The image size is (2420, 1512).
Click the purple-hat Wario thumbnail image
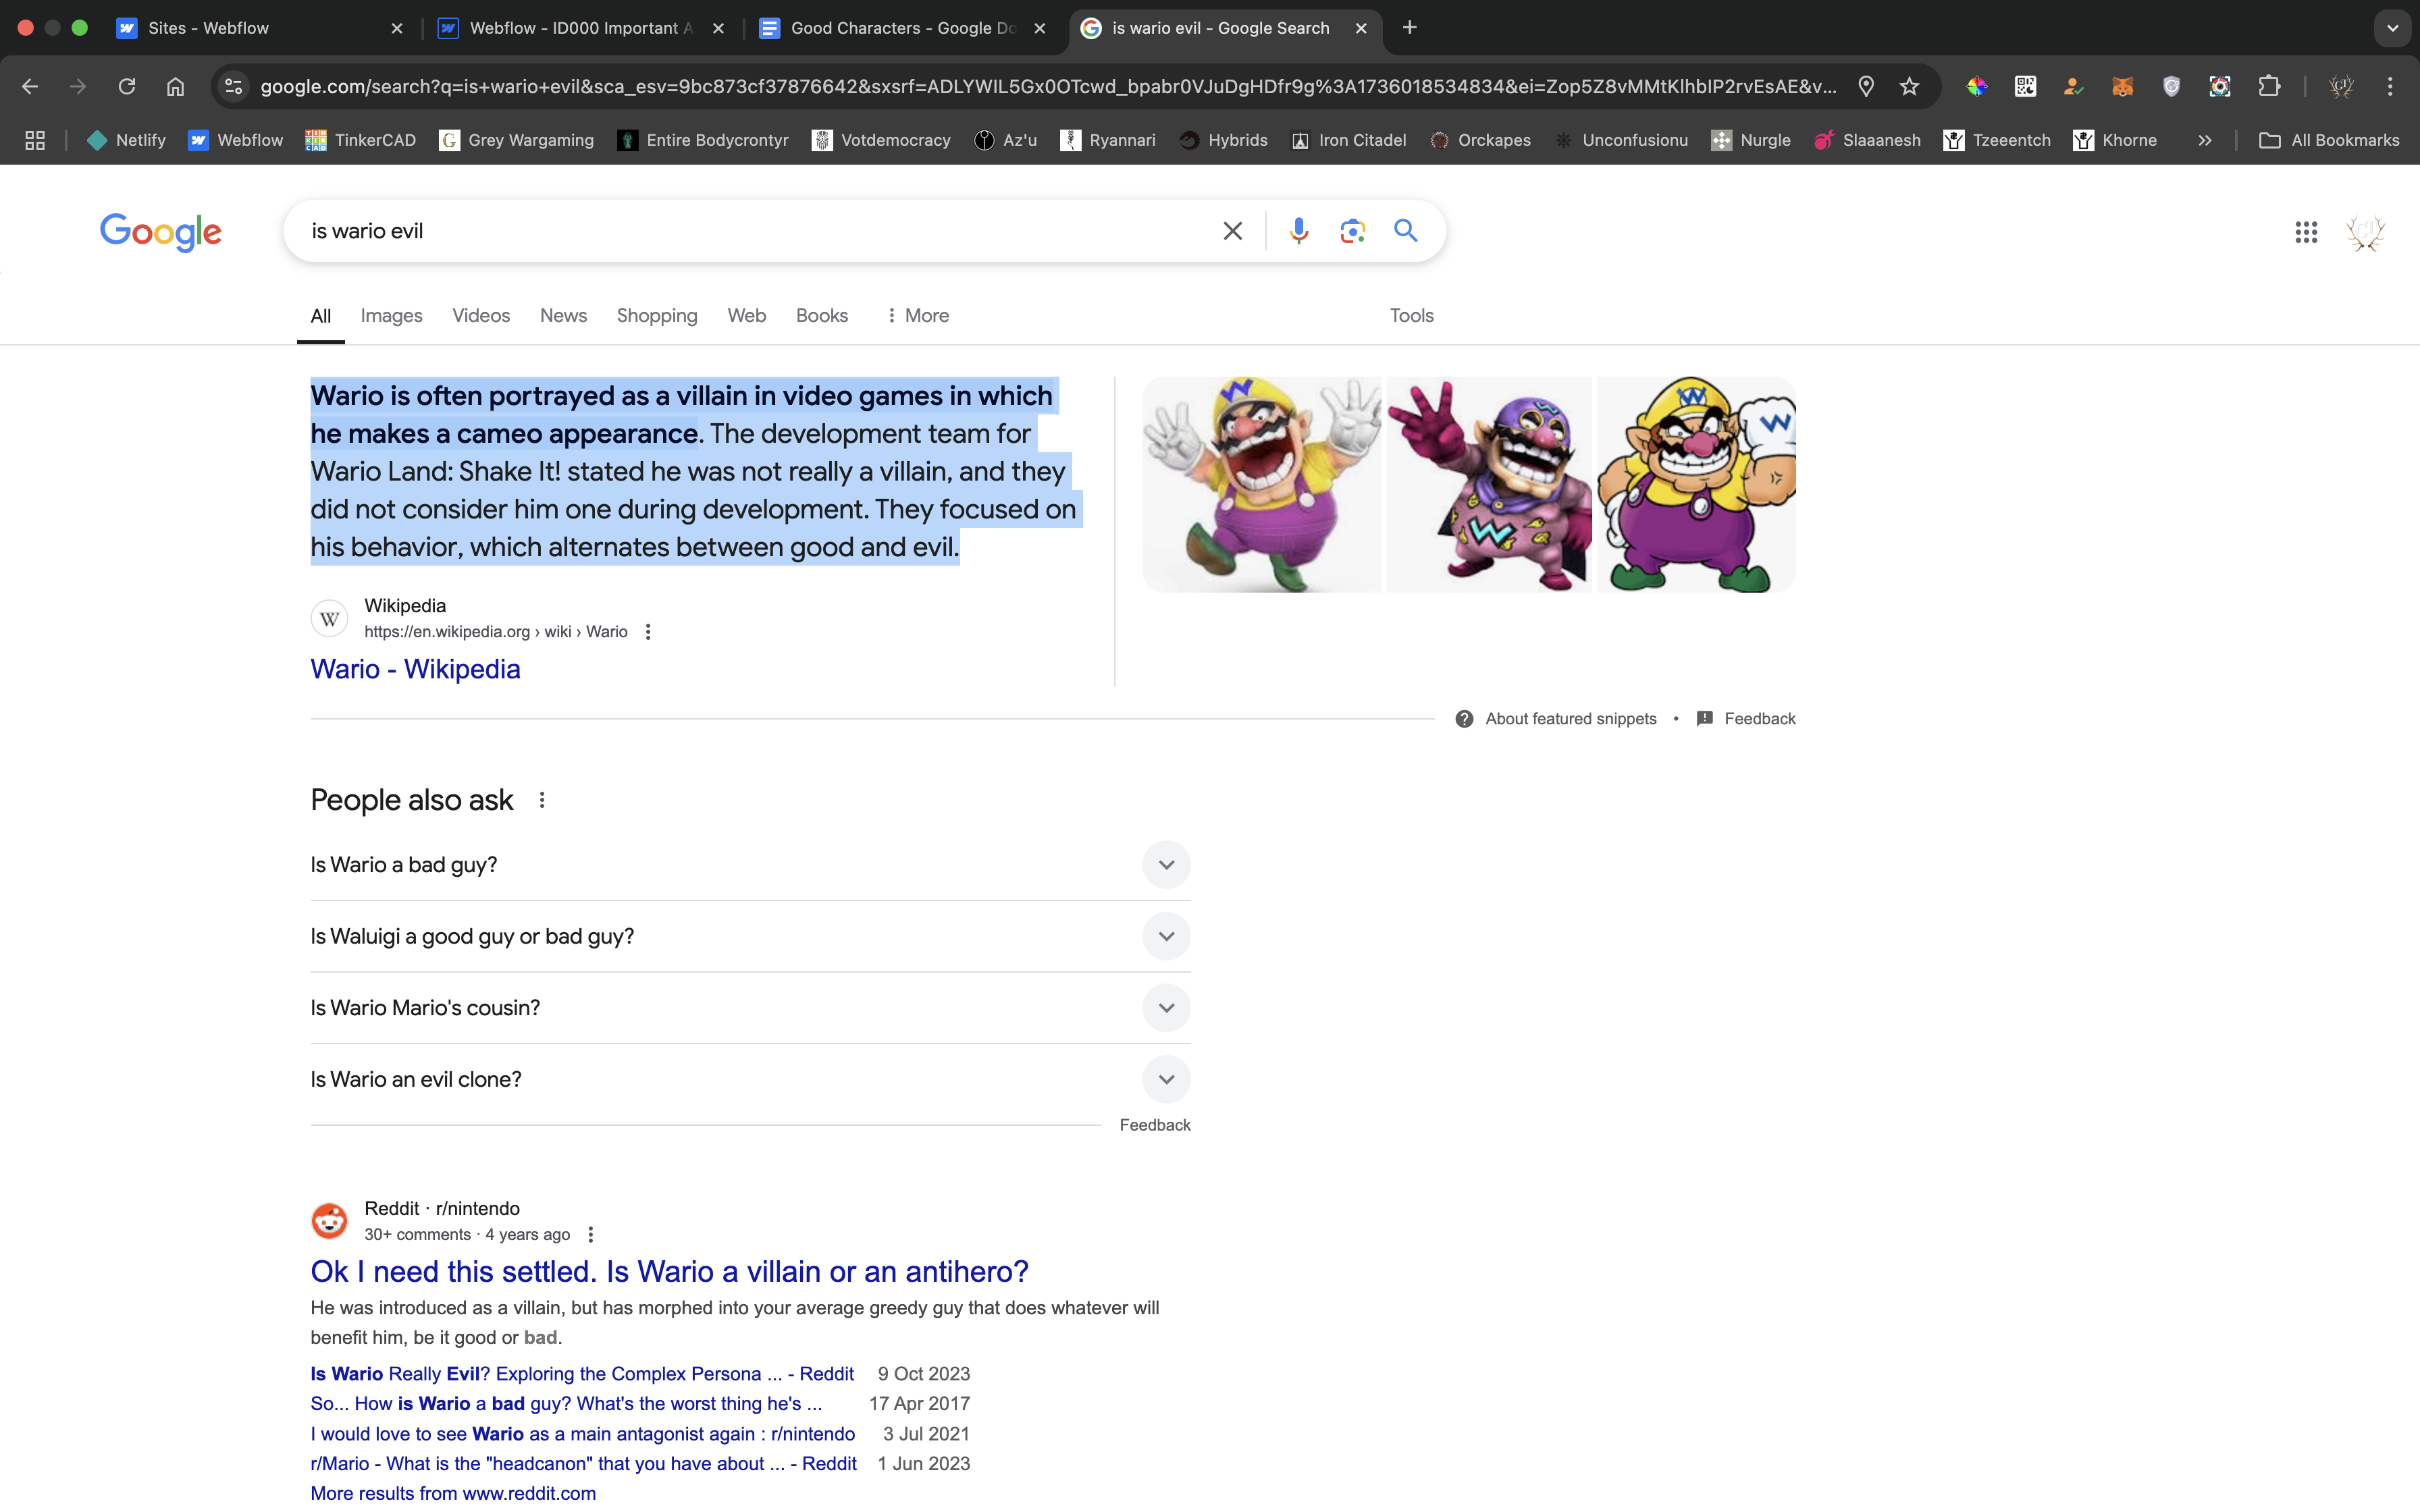[1488, 485]
